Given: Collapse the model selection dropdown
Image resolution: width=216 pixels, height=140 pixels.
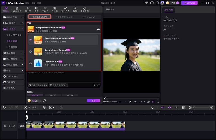Looking at the screenshot, I should [x=98, y=29].
